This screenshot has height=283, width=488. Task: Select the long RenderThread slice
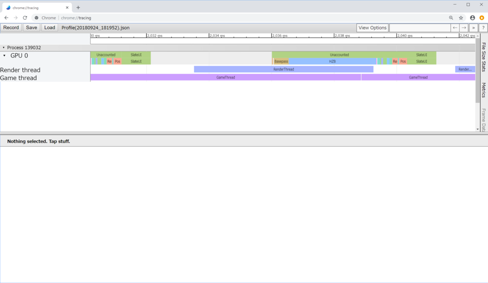click(284, 69)
